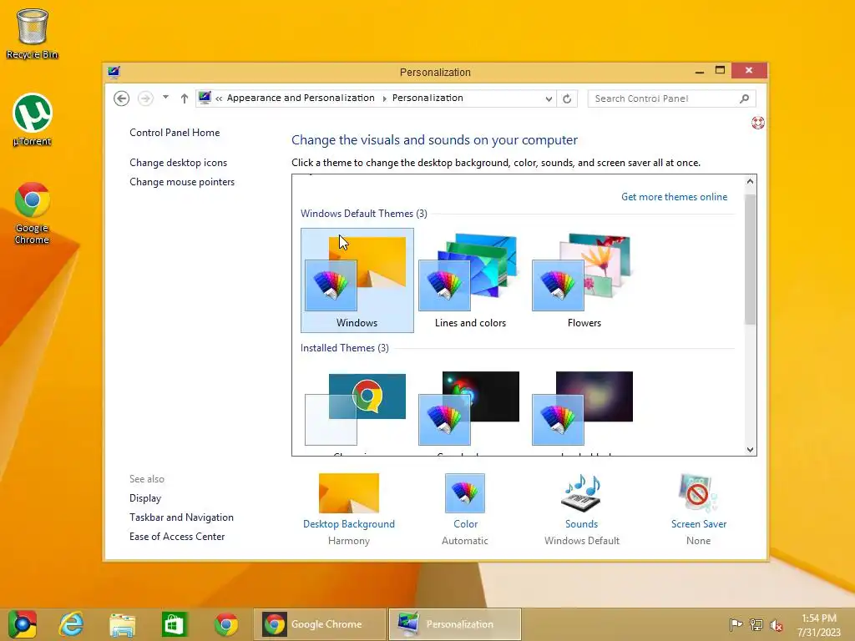Maximize the Personalization window

pos(720,70)
